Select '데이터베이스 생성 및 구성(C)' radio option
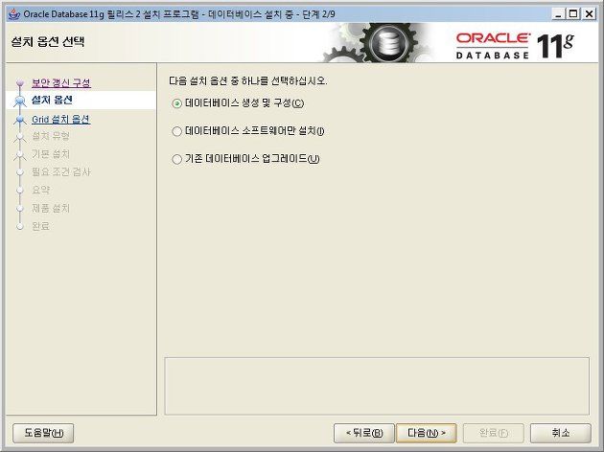 tap(238, 103)
